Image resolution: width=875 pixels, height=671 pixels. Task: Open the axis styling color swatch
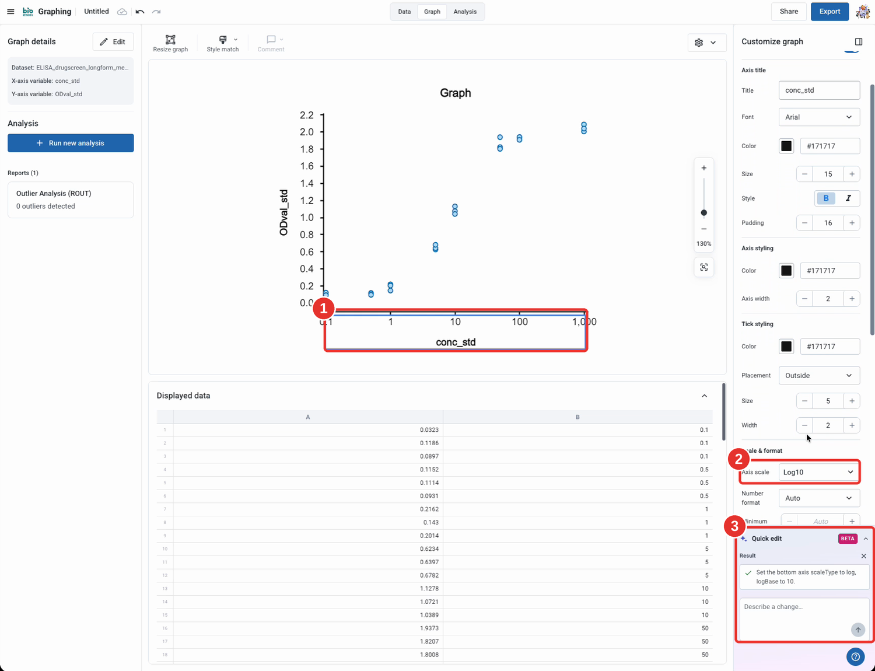click(786, 271)
